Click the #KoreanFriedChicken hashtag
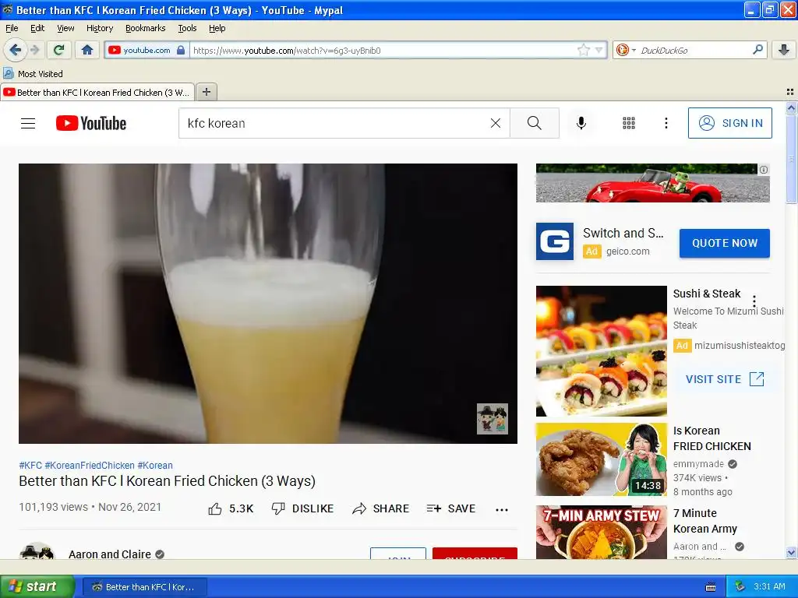Viewport: 798px width, 598px height. (x=90, y=466)
